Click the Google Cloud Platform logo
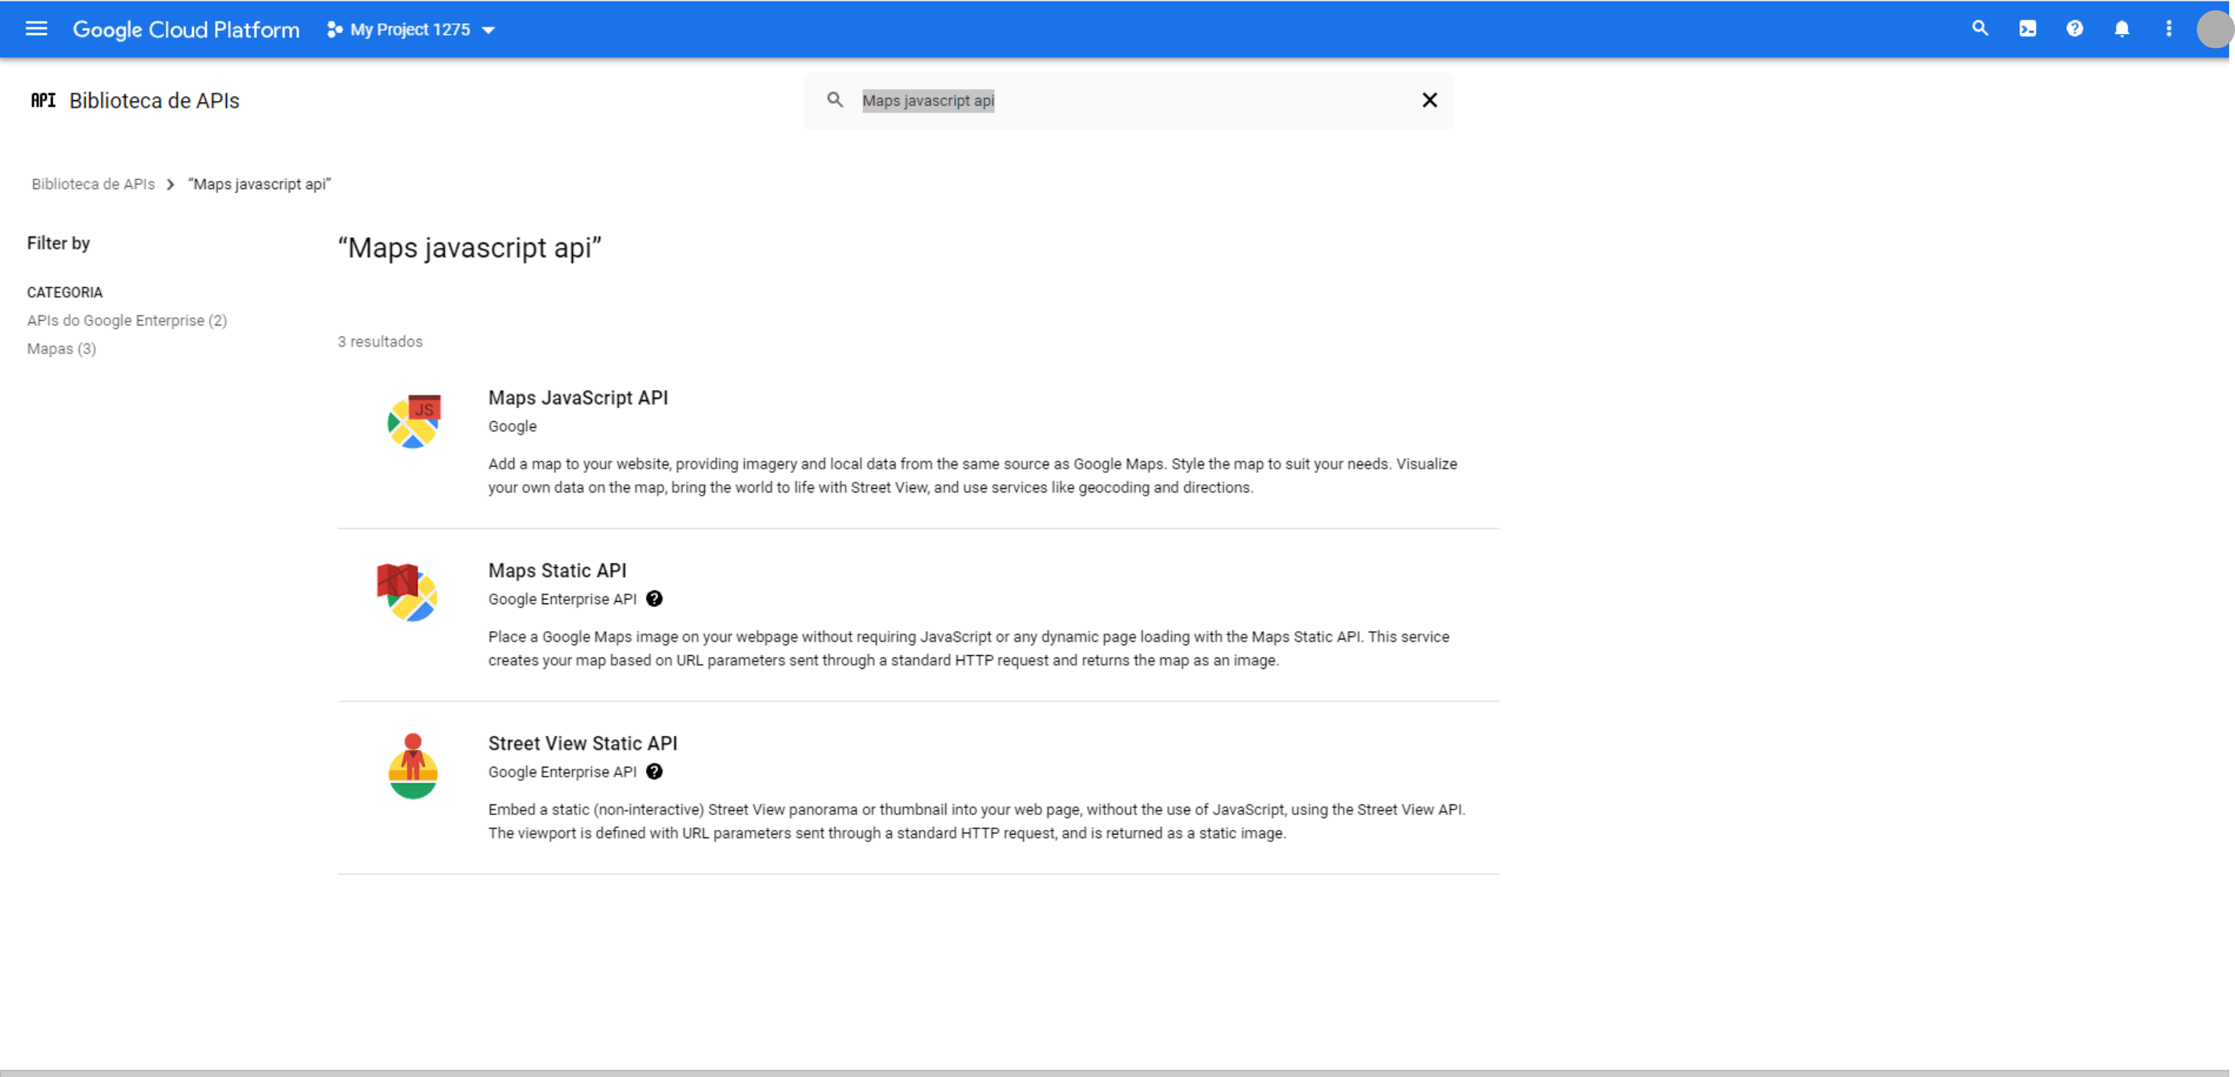2235x1077 pixels. (x=185, y=29)
